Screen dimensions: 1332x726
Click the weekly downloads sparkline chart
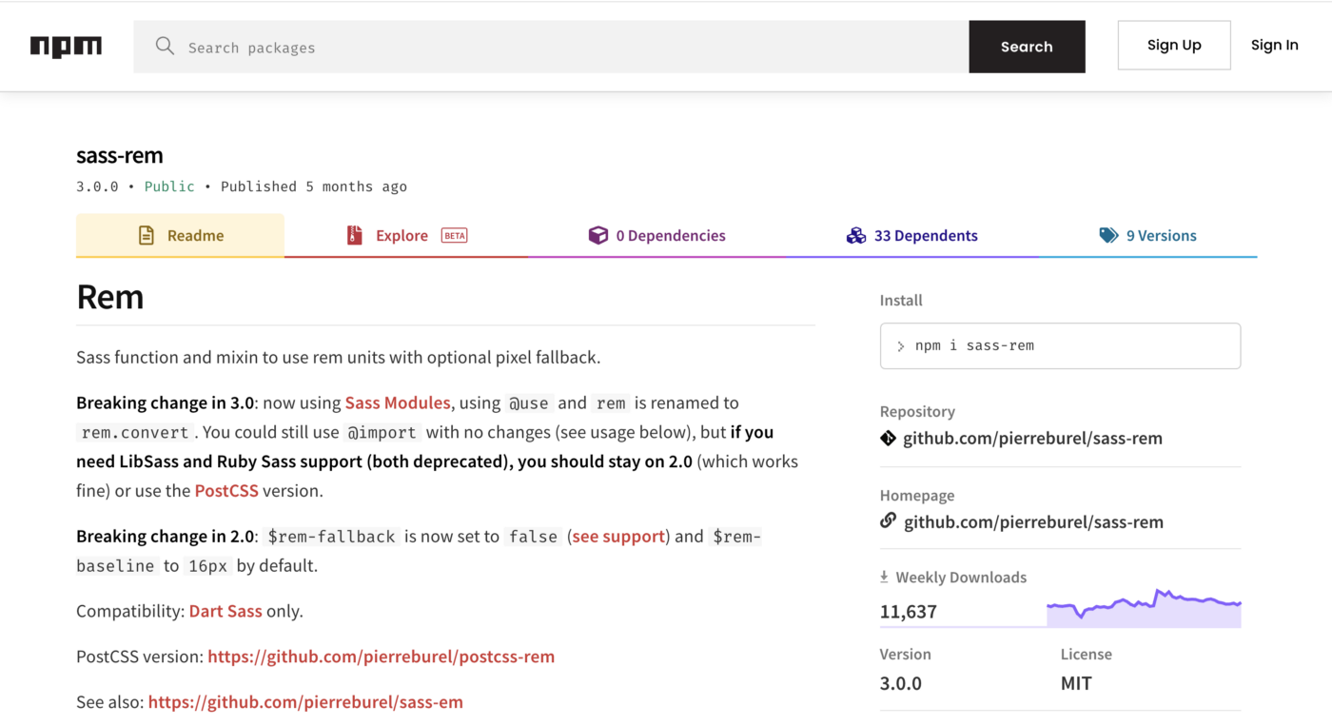coord(1144,608)
